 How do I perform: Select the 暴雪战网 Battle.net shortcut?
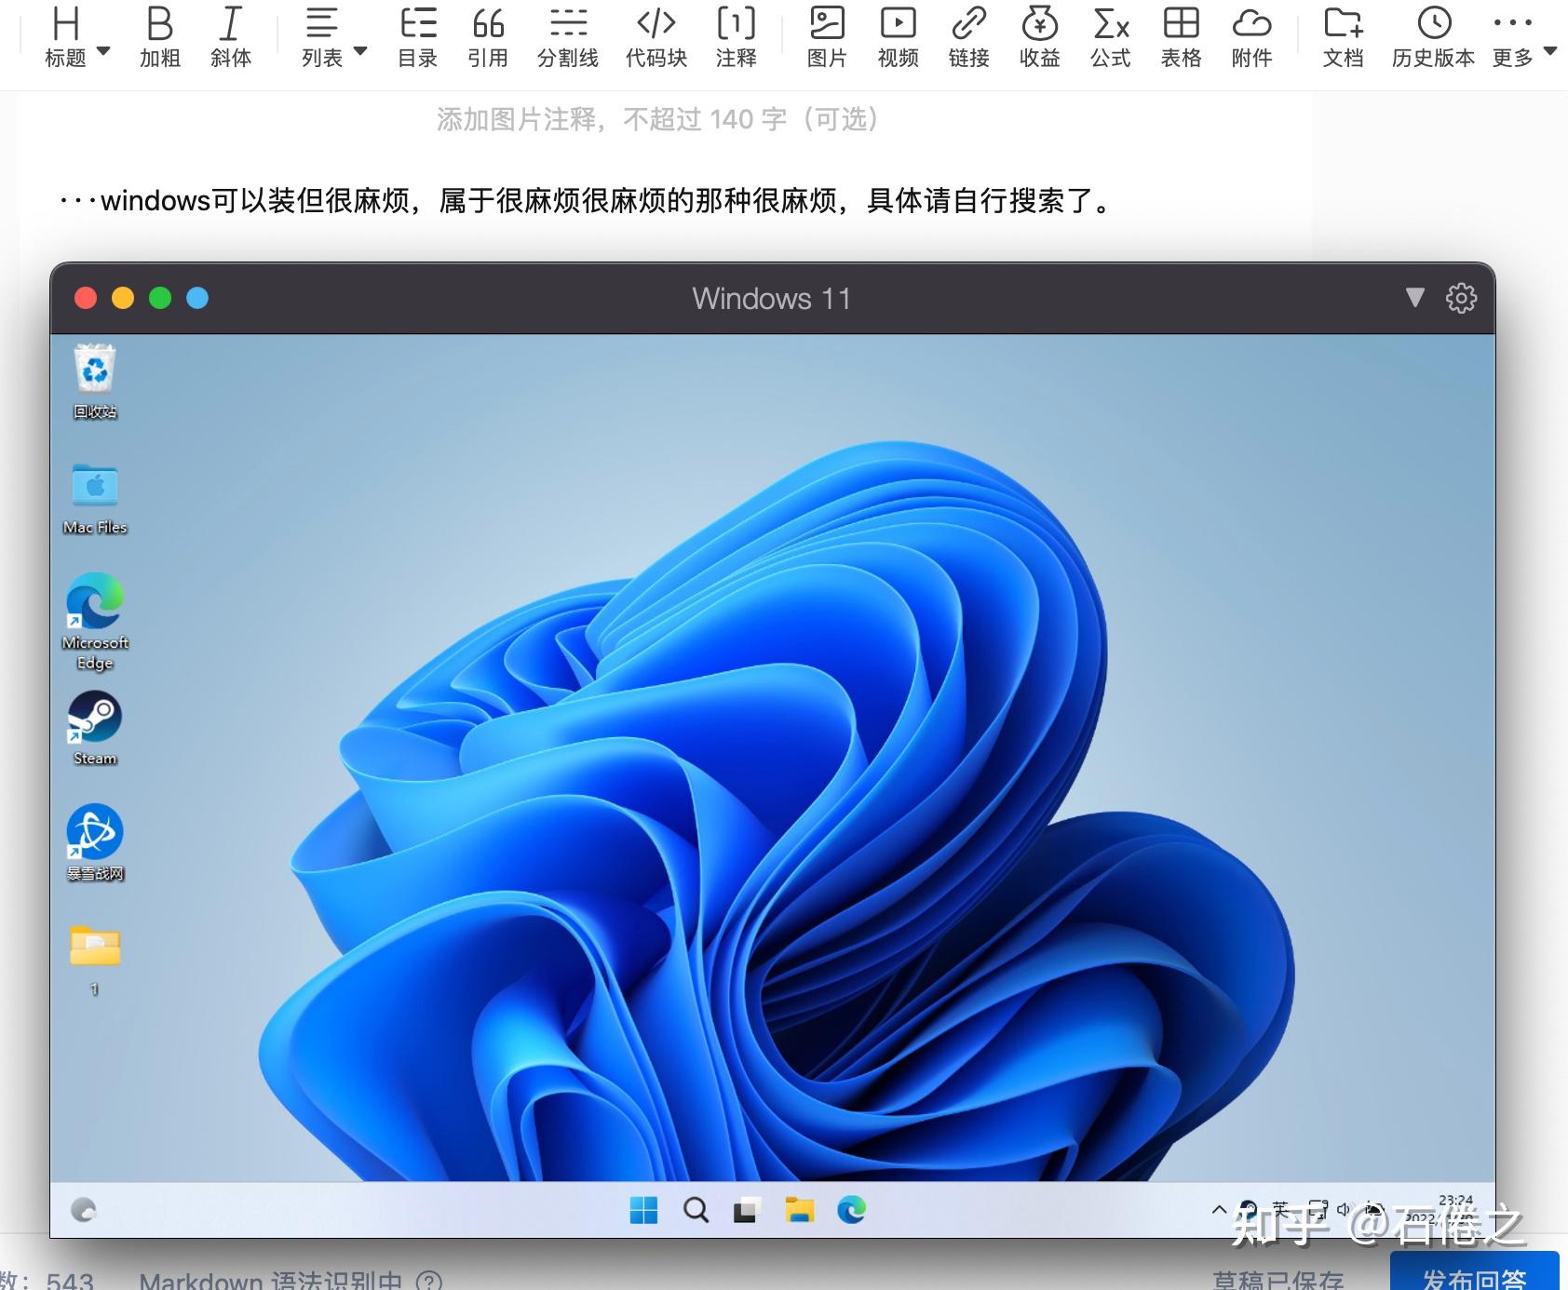click(x=95, y=843)
